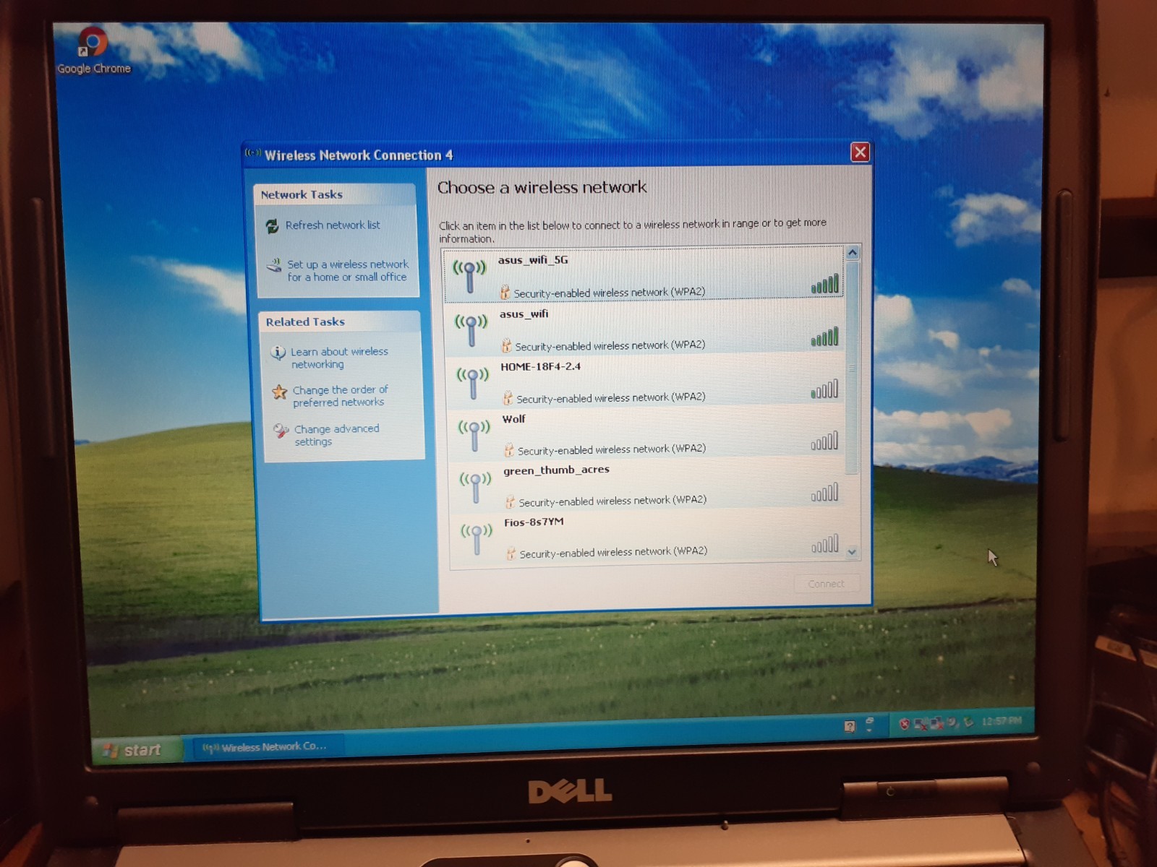Select the asus_wifi network name

pyautogui.click(x=524, y=314)
